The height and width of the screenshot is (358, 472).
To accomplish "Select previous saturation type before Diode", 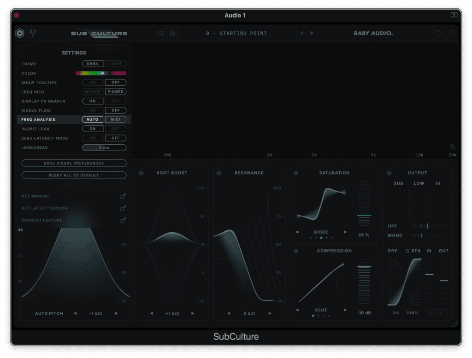I will point(297,232).
